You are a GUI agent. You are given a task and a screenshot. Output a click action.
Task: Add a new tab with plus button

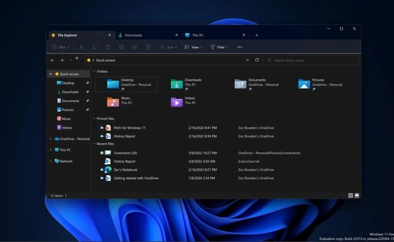[x=256, y=35]
